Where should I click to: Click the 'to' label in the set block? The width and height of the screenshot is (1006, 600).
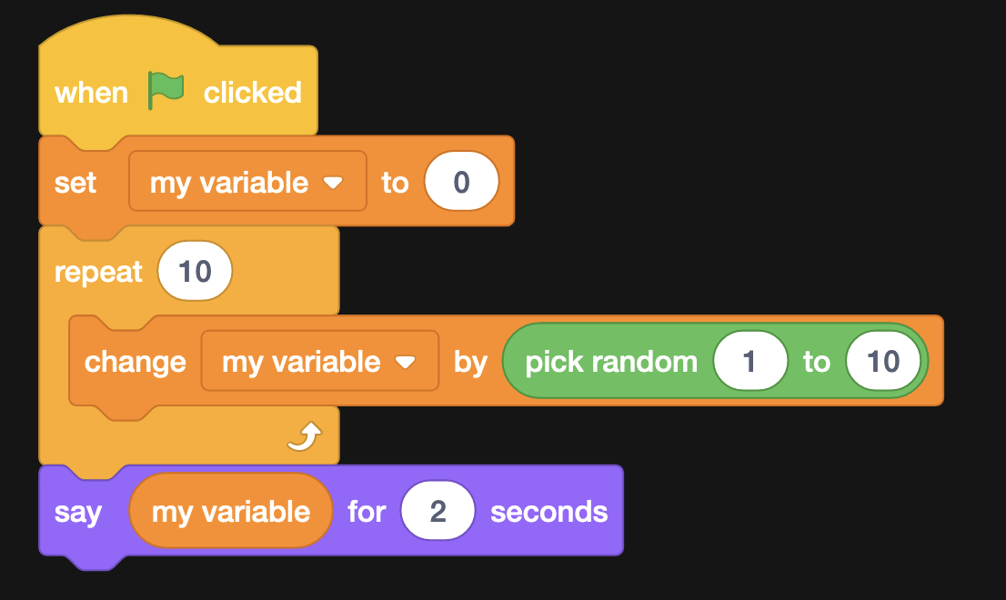395,181
